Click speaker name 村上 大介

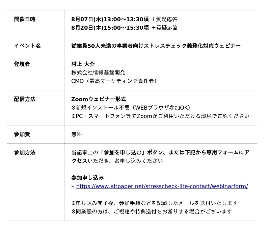point(83,64)
